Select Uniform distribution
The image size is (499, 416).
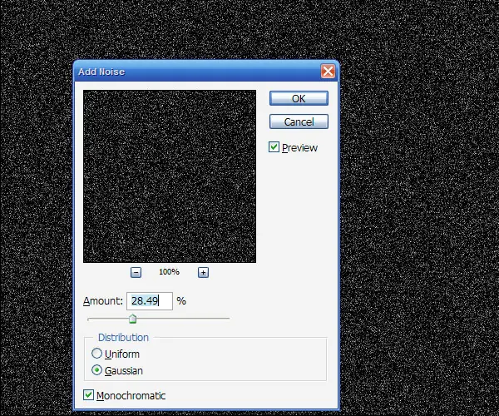96,354
